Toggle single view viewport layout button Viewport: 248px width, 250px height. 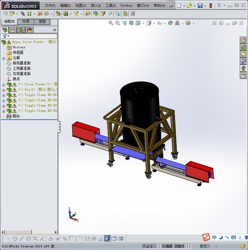click(107, 239)
